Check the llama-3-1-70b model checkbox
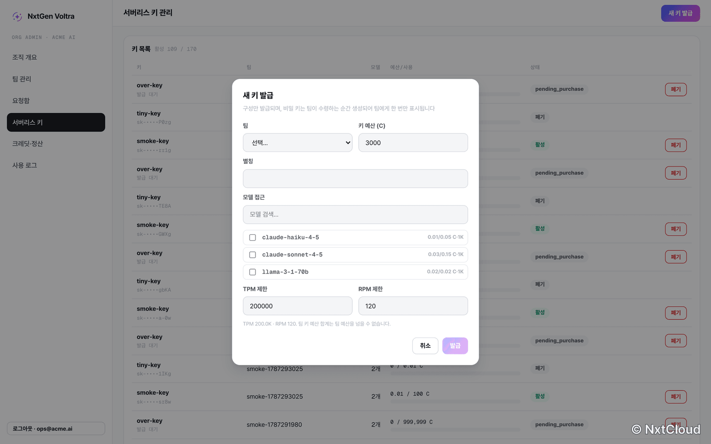Viewport: 711px width, 444px height. pyautogui.click(x=252, y=272)
